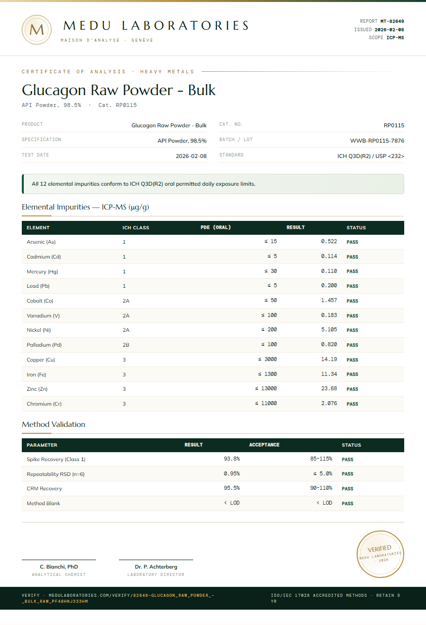Select the Nickel (Ni) row label
This screenshot has width=426, height=625.
coord(39,330)
